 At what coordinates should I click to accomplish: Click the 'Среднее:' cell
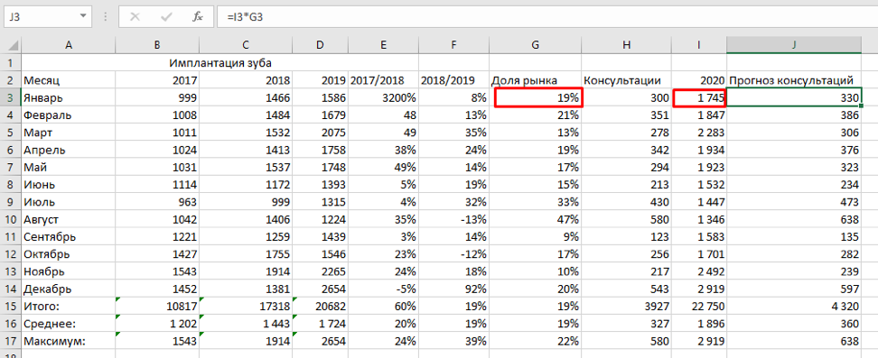[69, 325]
